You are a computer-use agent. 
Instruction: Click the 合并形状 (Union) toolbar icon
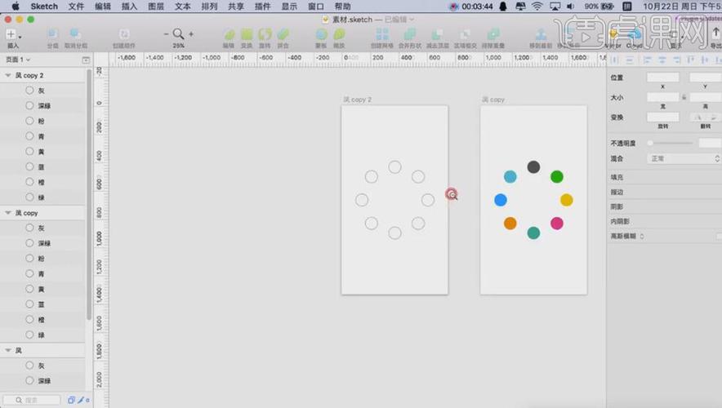(x=408, y=35)
